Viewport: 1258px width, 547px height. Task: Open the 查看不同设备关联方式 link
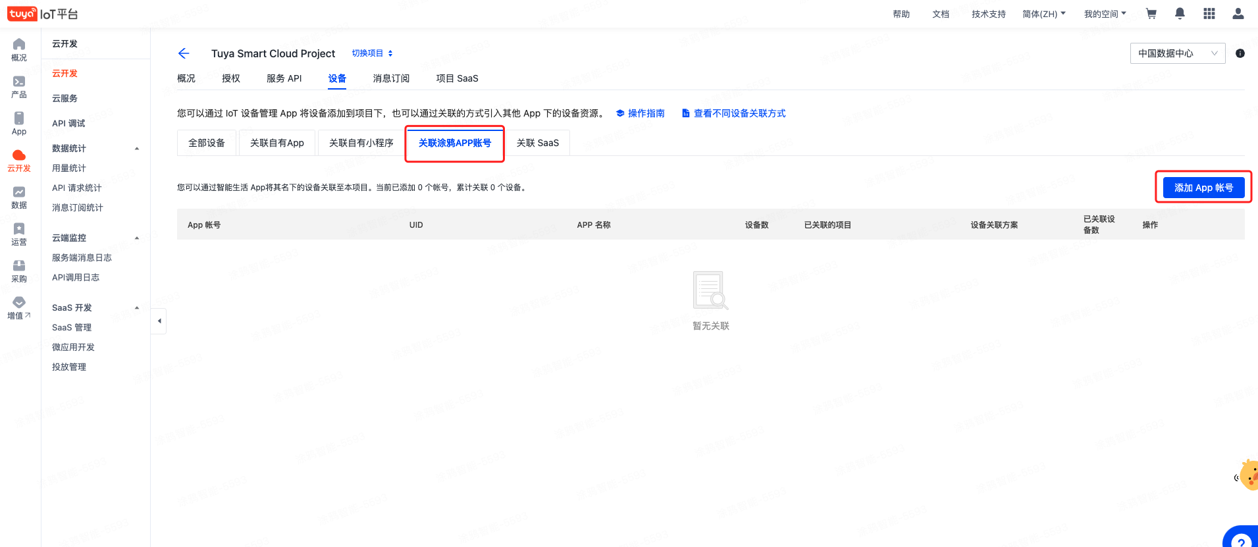coord(733,113)
